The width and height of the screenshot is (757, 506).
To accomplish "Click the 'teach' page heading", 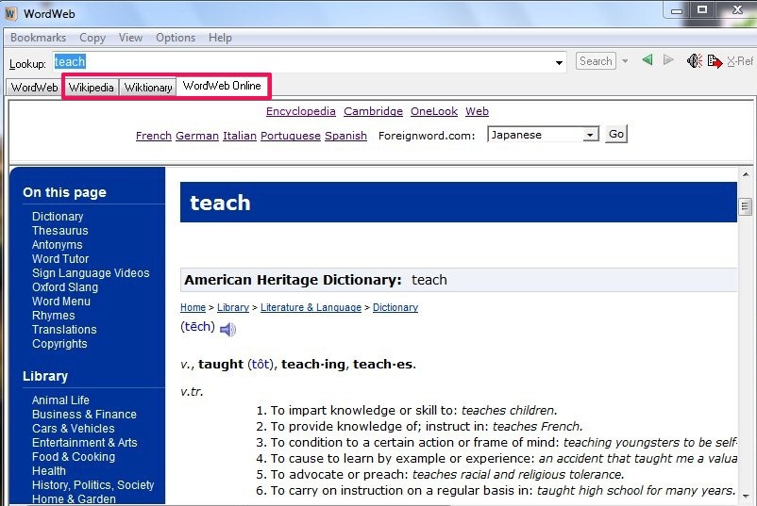I will (x=220, y=203).
